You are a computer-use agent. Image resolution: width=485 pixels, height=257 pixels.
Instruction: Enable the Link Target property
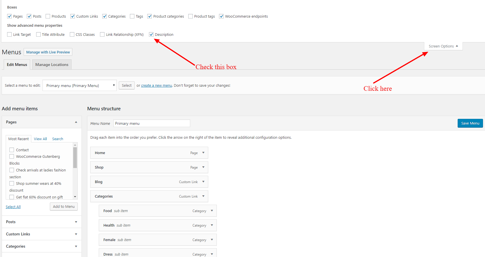9,34
